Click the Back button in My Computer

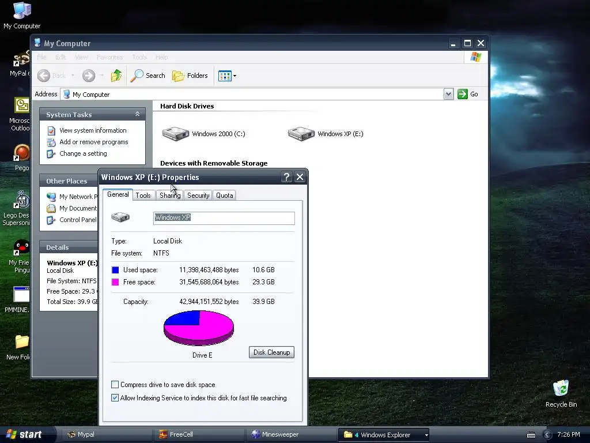52,76
